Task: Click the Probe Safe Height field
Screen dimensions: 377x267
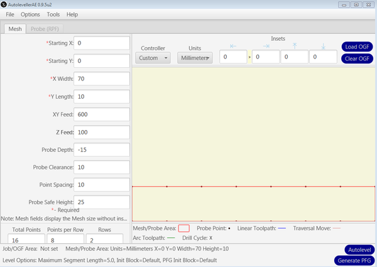Action: [x=102, y=202]
